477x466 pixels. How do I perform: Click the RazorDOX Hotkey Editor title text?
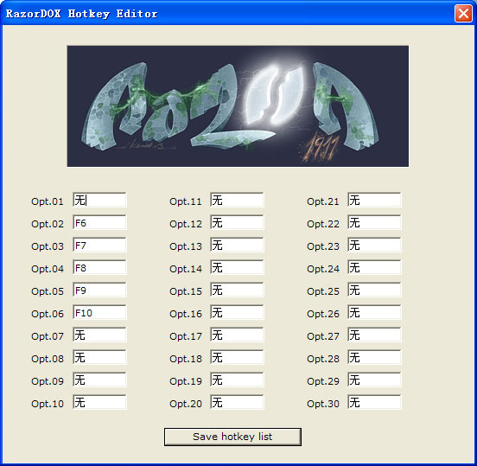[81, 14]
